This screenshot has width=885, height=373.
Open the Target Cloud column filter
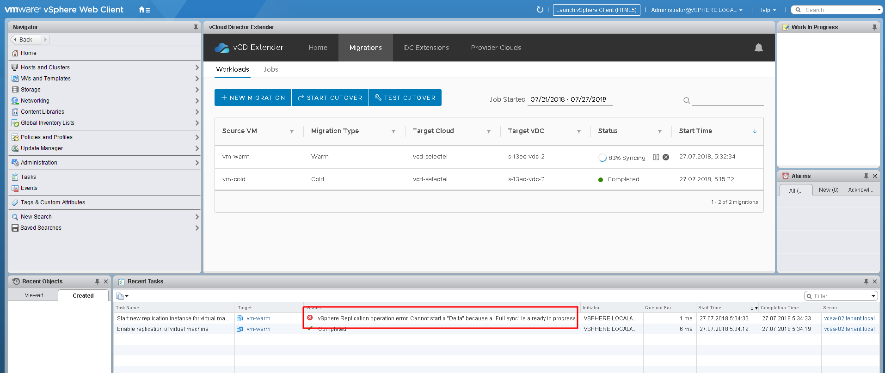[489, 132]
